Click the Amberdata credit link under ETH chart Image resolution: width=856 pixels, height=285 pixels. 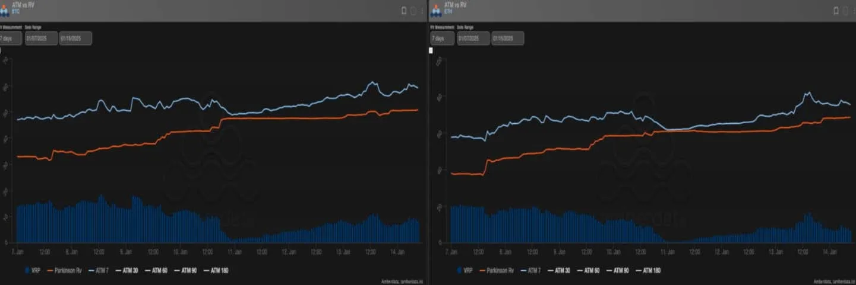click(x=834, y=281)
